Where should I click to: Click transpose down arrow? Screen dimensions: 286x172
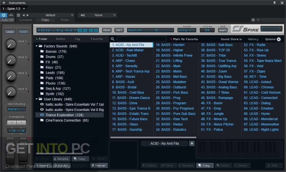[12, 123]
